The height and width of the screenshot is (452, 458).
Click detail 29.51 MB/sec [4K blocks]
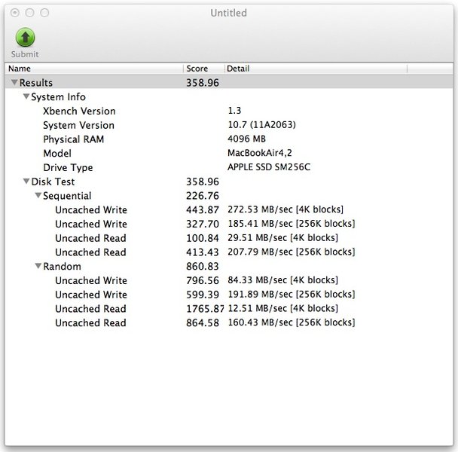(282, 237)
